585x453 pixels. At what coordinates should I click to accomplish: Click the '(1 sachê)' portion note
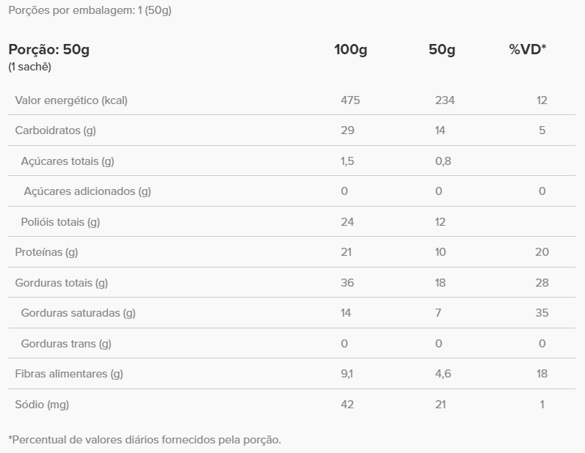coord(29,67)
